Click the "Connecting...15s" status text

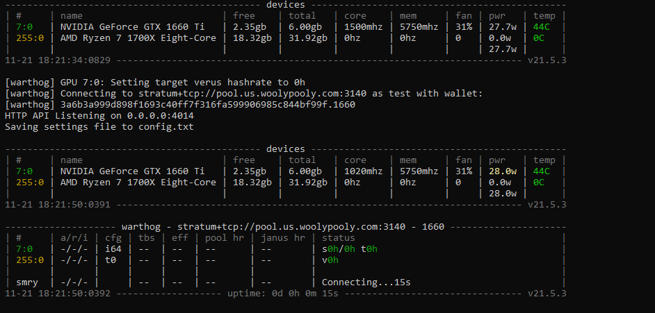pos(366,282)
